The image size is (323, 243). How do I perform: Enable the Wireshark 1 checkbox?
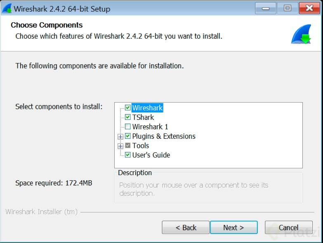(x=128, y=127)
